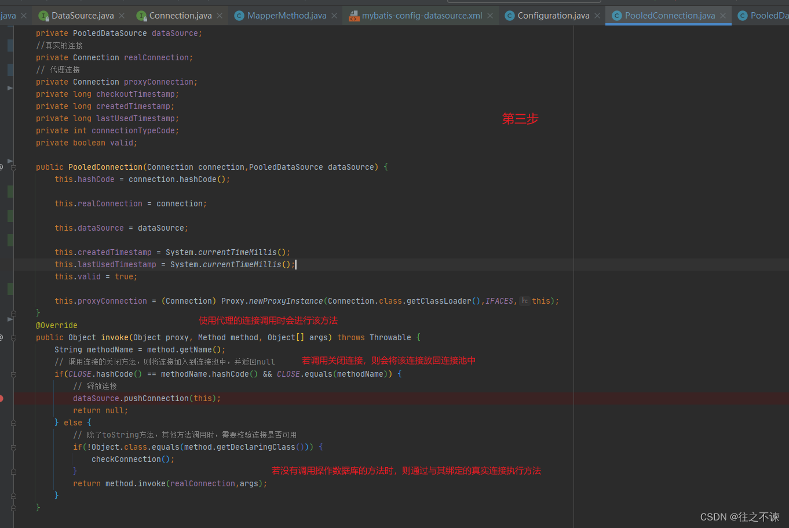Close the PooledConnection.java tab
Viewport: 789px width, 528px height.
click(723, 16)
